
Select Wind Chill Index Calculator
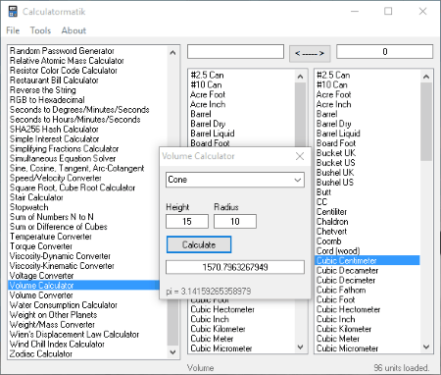[x=57, y=345]
